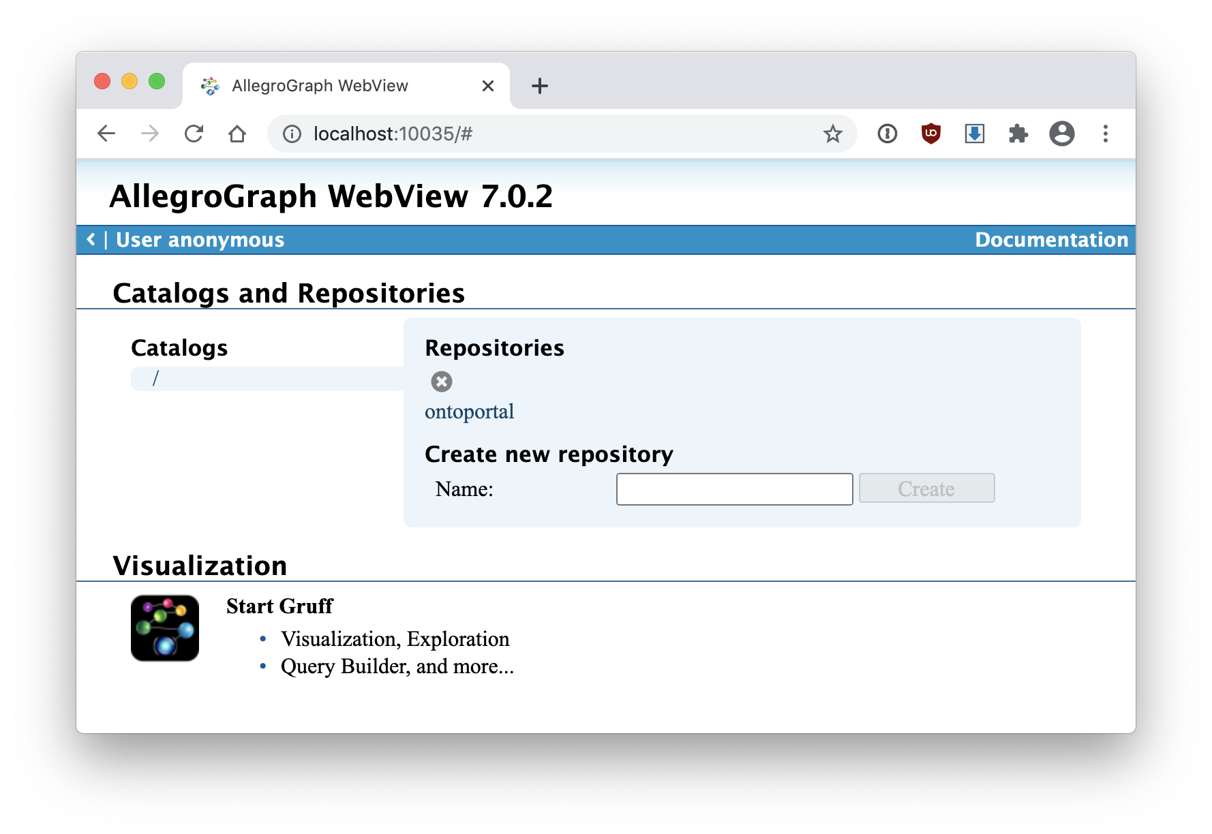This screenshot has width=1212, height=834.
Task: Bookmark this page with the star icon
Action: pos(832,134)
